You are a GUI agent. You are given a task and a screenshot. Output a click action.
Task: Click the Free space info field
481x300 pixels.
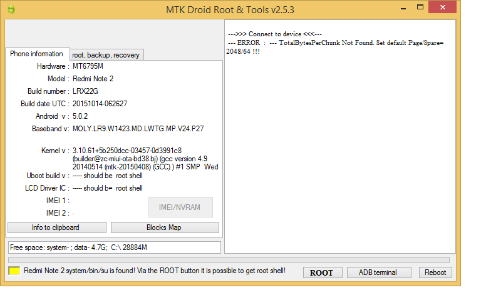pos(115,247)
